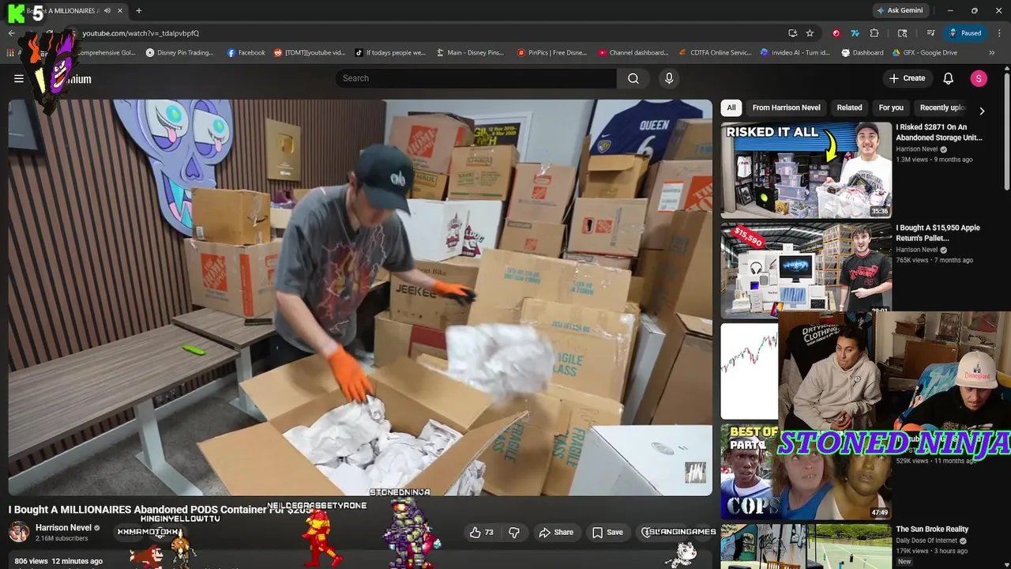Viewport: 1011px width, 569px height.
Task: Click the YouTube search magnifier button
Action: coord(633,78)
